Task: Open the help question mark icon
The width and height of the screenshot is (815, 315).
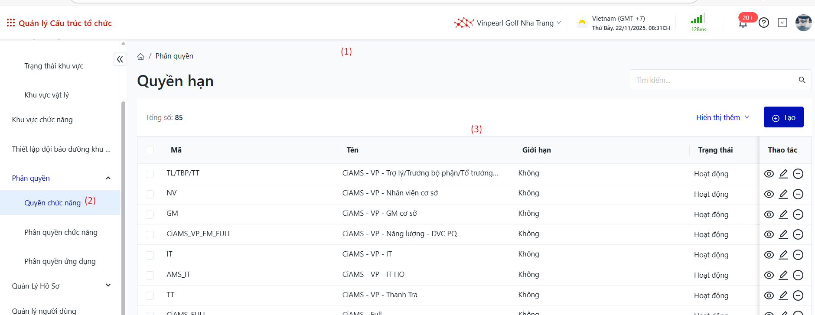Action: pyautogui.click(x=764, y=23)
